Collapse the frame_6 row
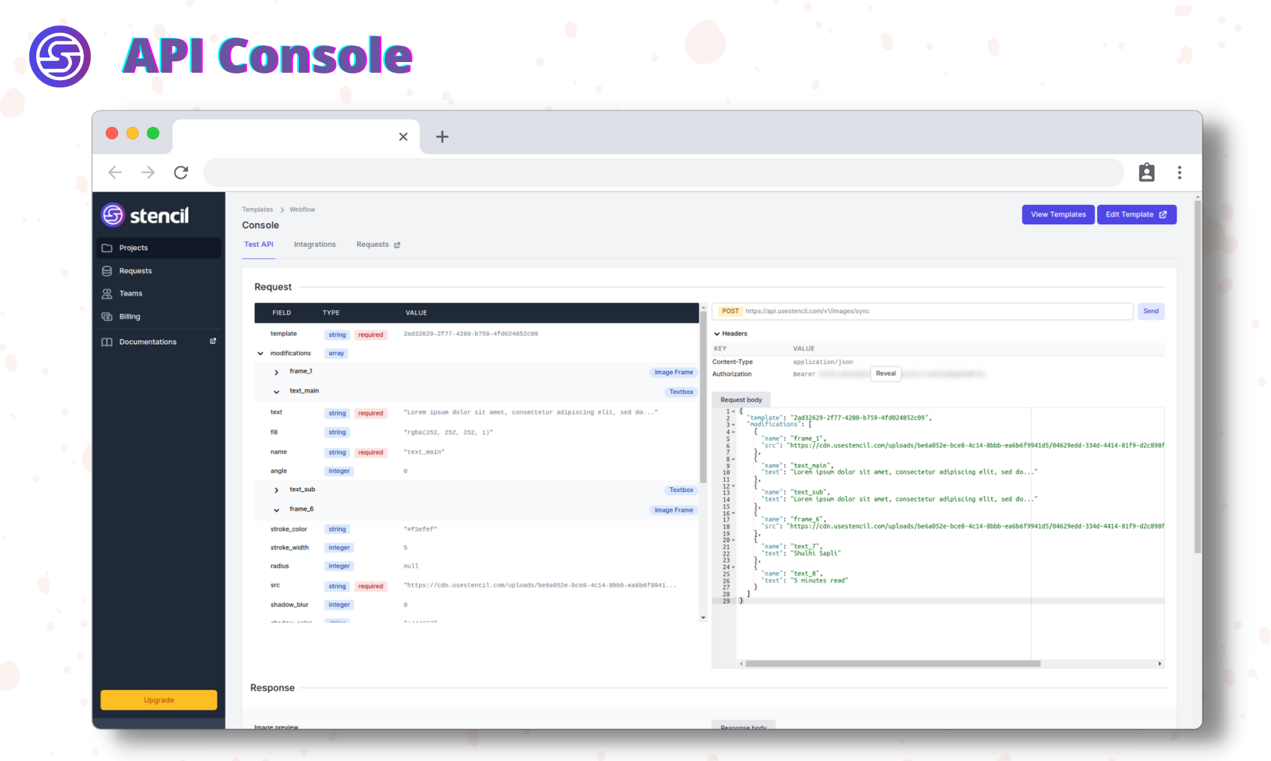 click(x=276, y=510)
